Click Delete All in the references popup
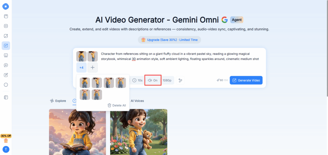Screen dimensions: 328x155 pyautogui.click(x=117, y=105)
